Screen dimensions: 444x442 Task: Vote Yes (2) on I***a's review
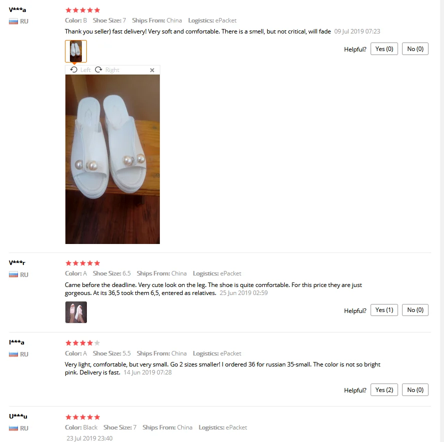coord(384,390)
